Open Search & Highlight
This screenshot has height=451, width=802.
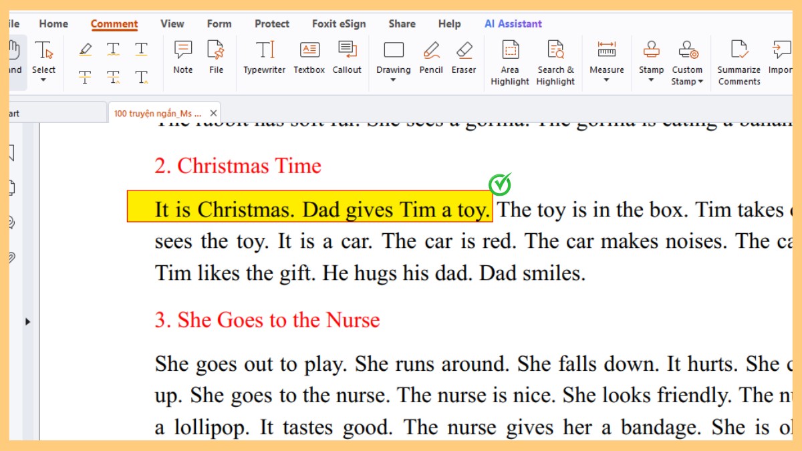coord(555,63)
